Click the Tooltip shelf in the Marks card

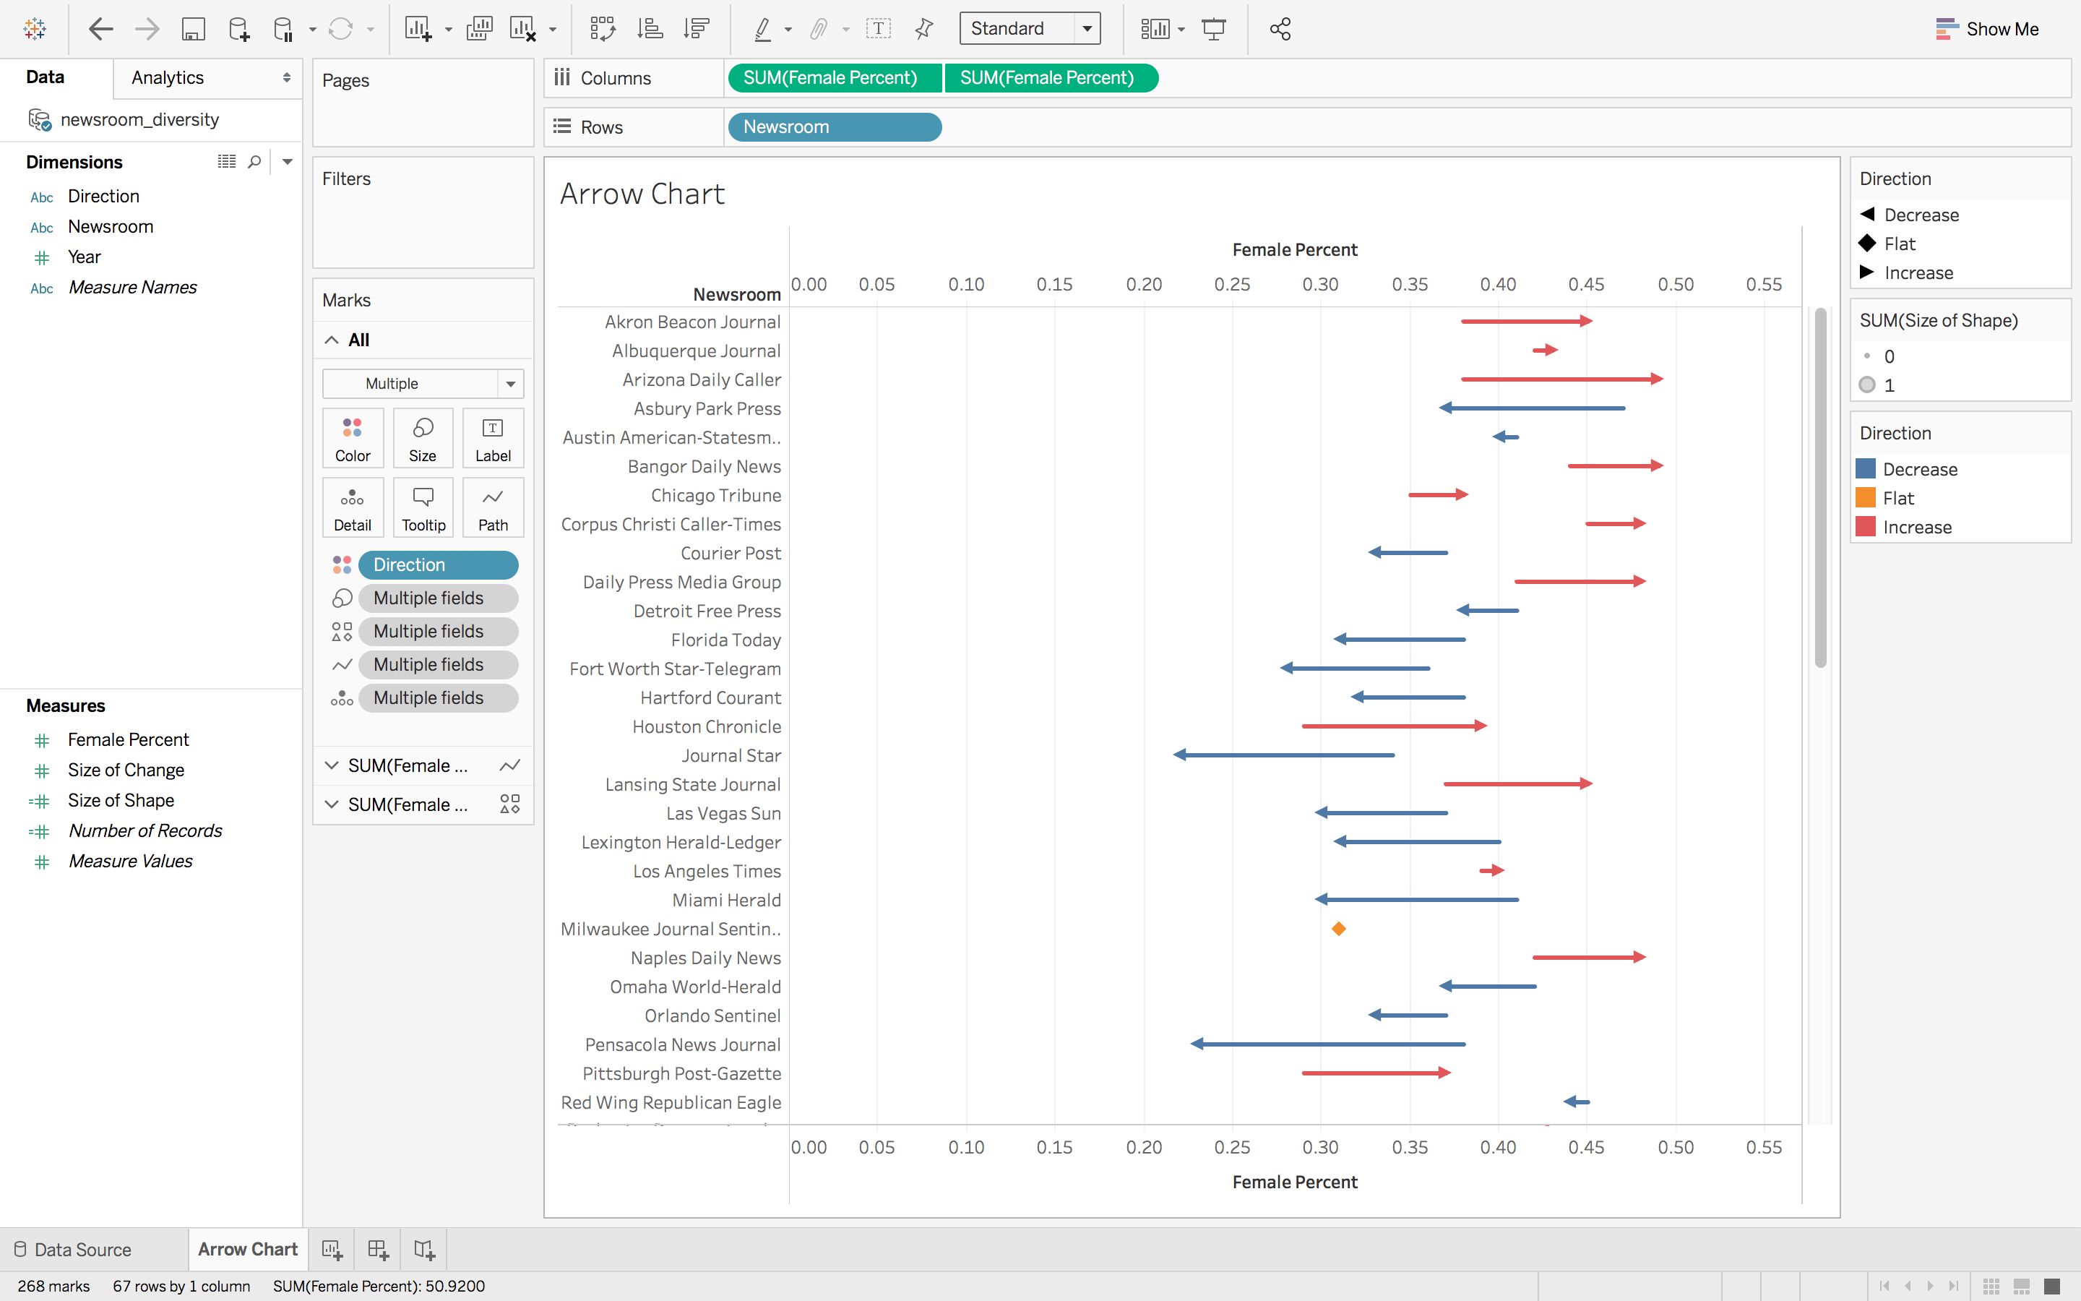point(422,507)
